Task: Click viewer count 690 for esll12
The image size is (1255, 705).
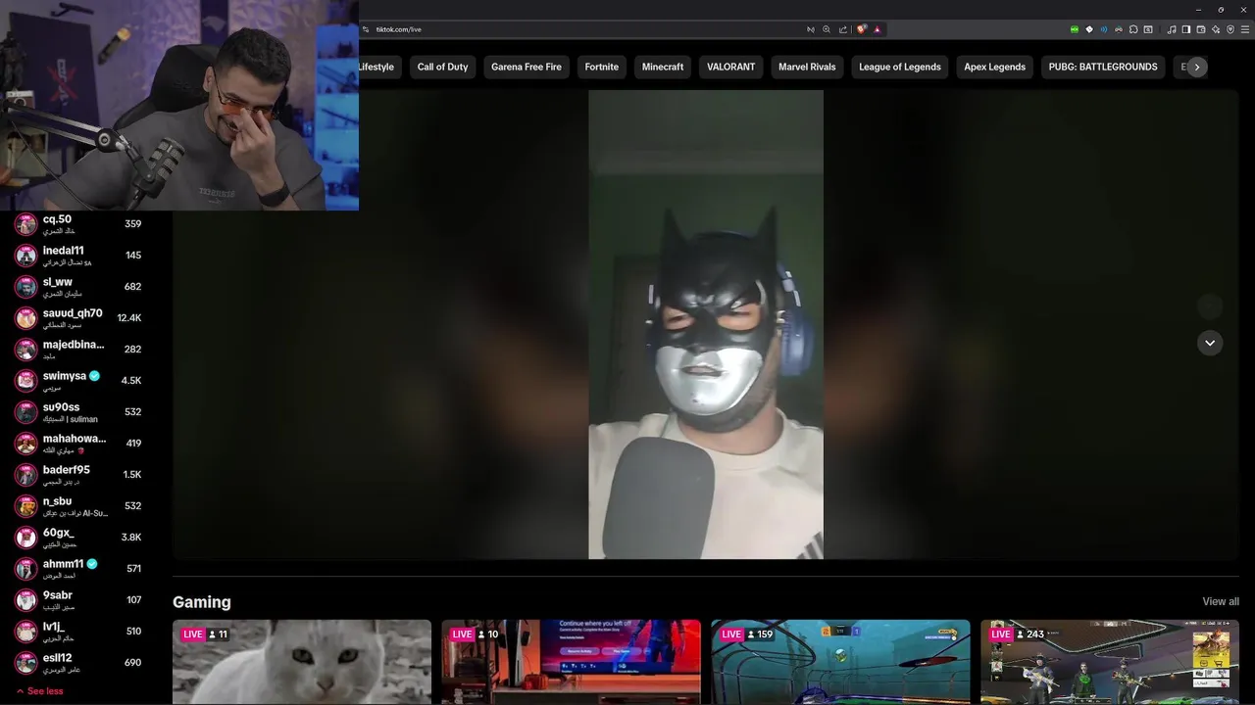Action: (133, 663)
